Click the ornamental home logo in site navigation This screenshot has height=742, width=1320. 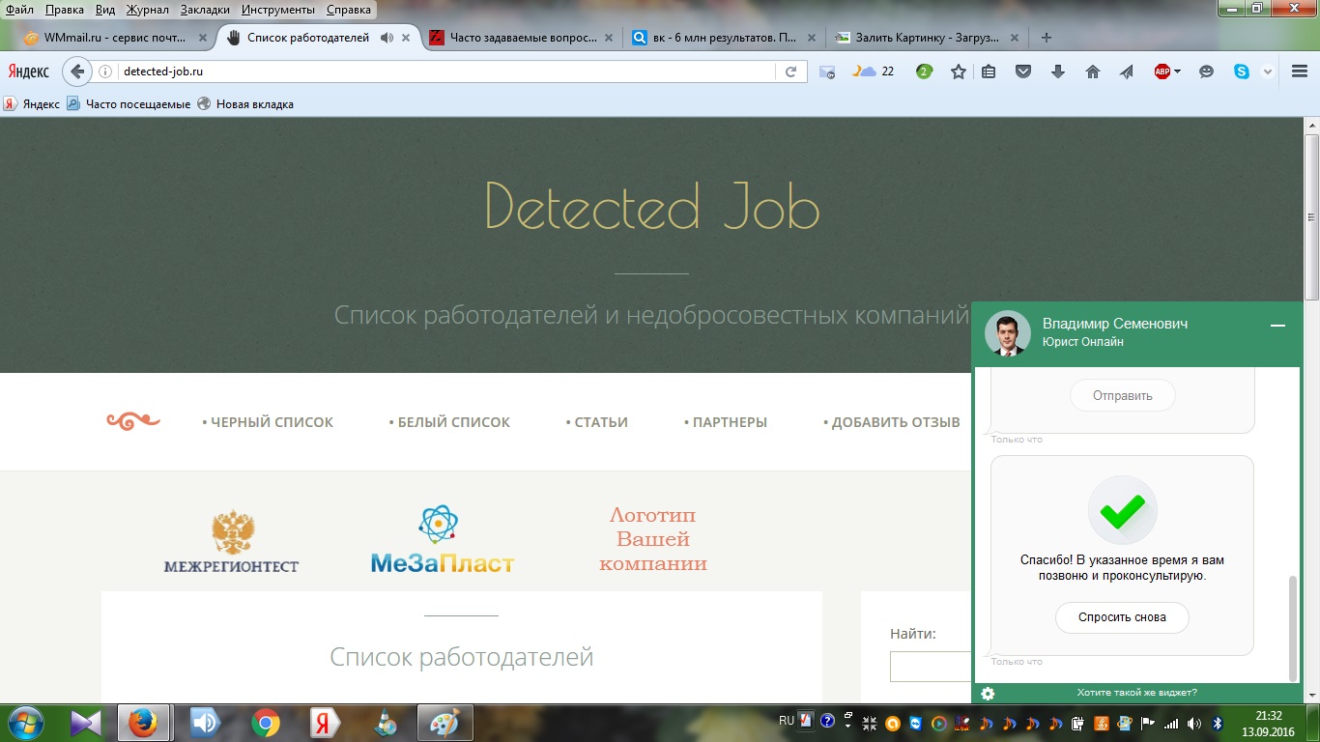click(x=132, y=421)
